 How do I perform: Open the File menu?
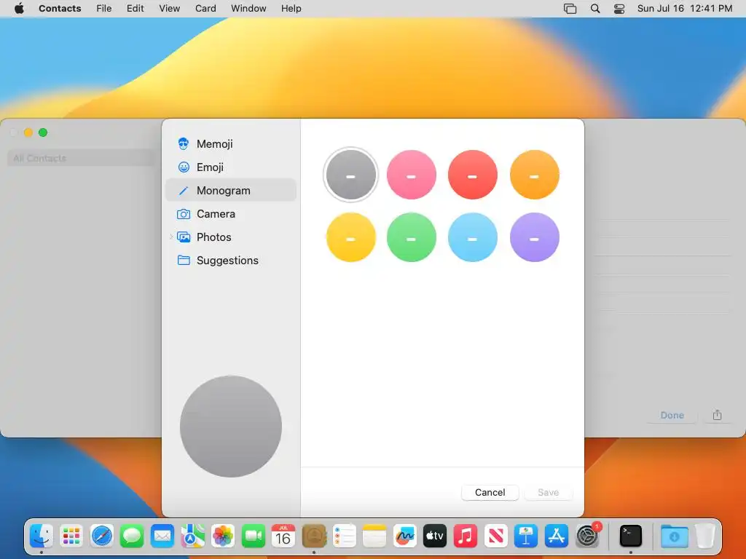coord(103,9)
